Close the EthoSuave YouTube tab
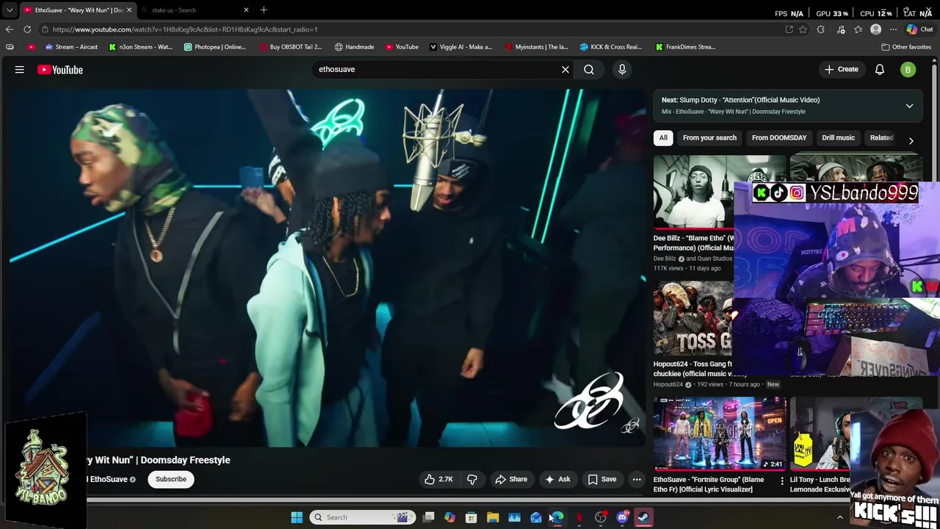 point(129,10)
